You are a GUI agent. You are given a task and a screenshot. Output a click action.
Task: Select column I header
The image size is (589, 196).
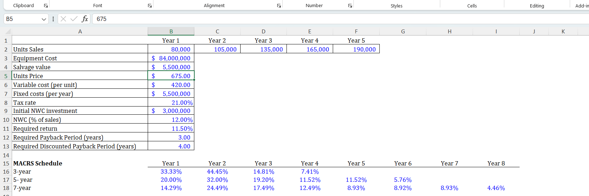tap(496, 32)
